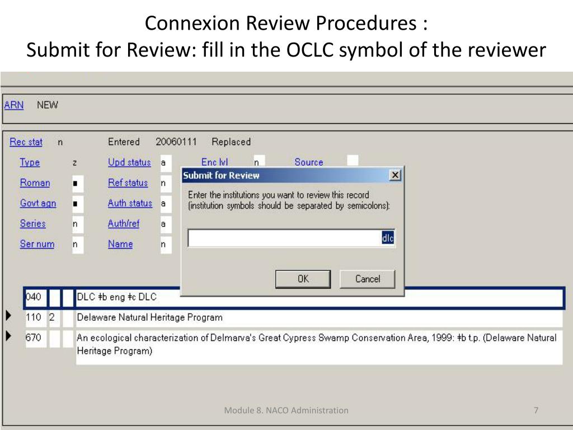Click the Roman fixed field link
Viewport: 573px width, 430px height.
coord(35,183)
